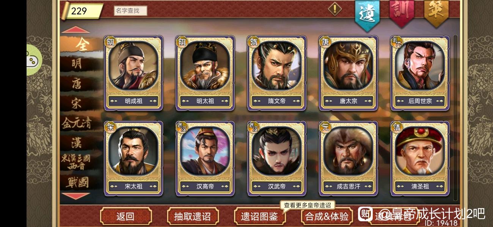Viewport: 493px width, 227px height.
Task: Click the red down arrow below dynasty list
Action: pos(76,196)
